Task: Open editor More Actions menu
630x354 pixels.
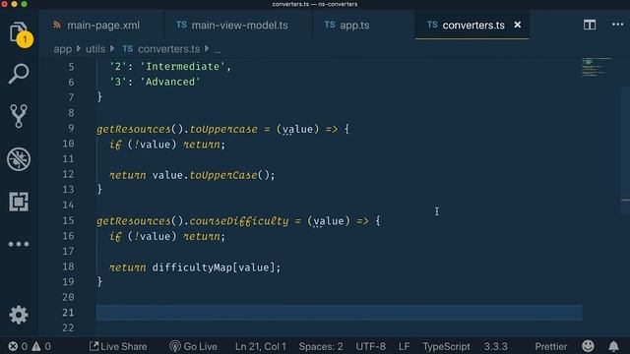Action: point(617,25)
